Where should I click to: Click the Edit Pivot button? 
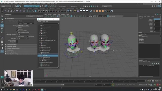(x=21, y=26)
